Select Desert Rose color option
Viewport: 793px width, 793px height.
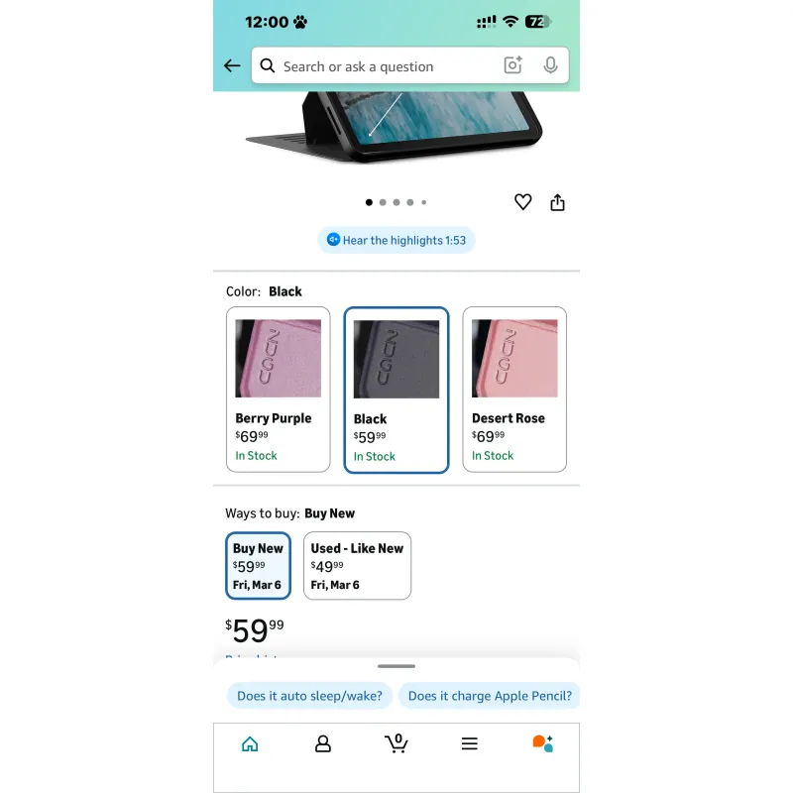coord(514,390)
